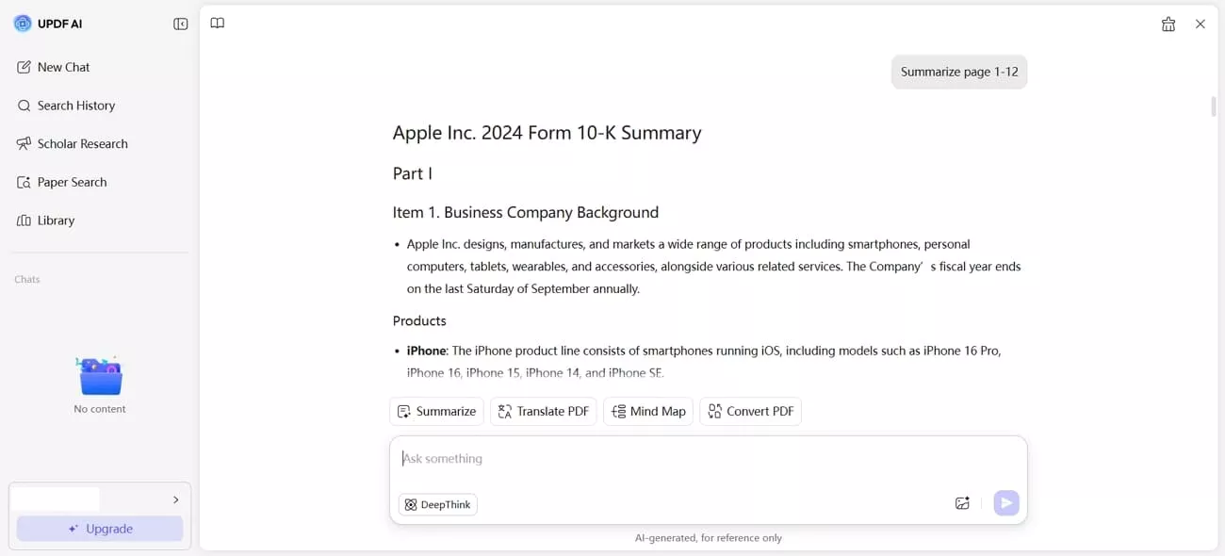Open the Convert PDF options
The width and height of the screenshot is (1225, 556).
point(750,411)
